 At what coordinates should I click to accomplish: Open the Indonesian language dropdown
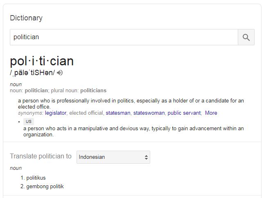(x=113, y=157)
